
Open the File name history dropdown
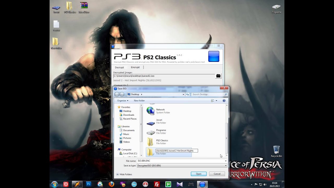pyautogui.click(x=226, y=161)
